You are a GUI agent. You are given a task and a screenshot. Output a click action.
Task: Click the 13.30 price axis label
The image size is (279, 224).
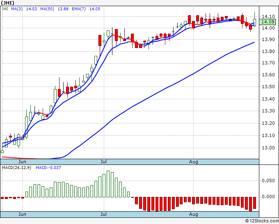coord(268,111)
